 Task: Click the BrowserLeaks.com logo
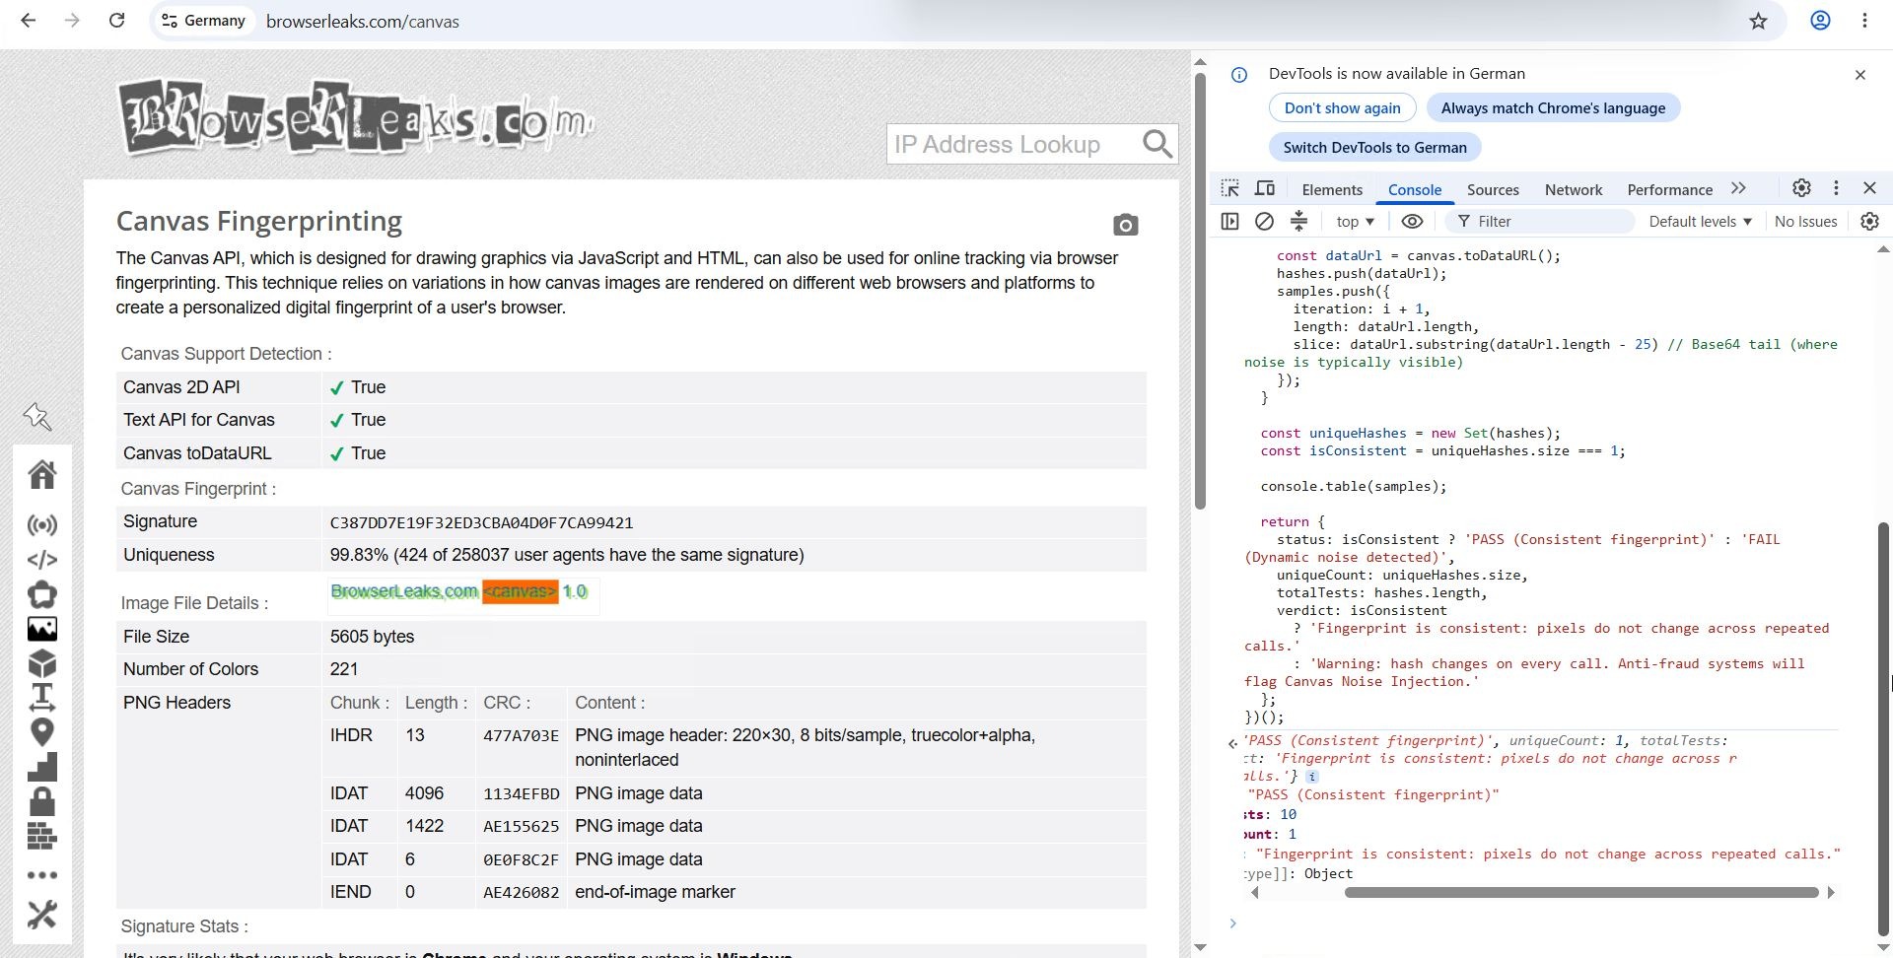pos(356,118)
